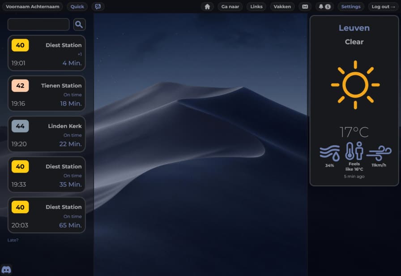Open the Ga naar menu

(230, 7)
